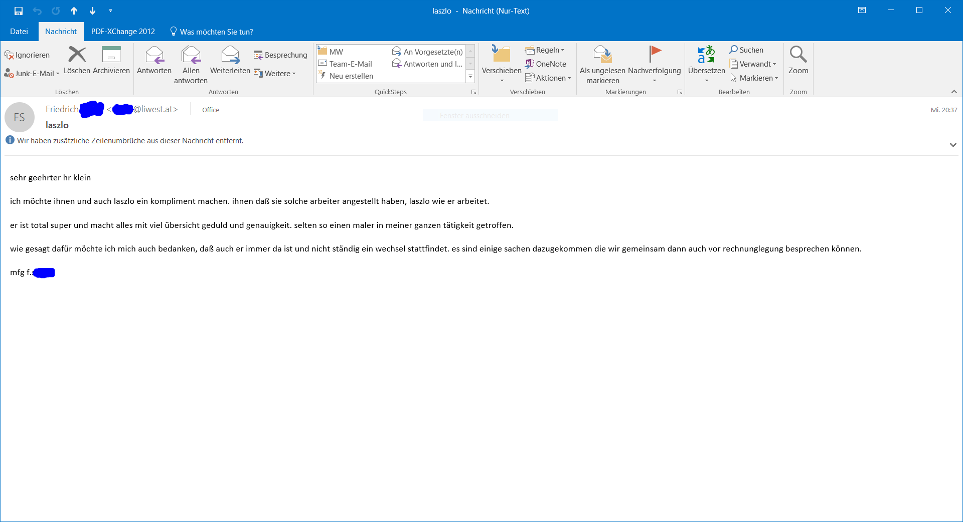Expand the Regeln rules dropdown

click(x=545, y=50)
